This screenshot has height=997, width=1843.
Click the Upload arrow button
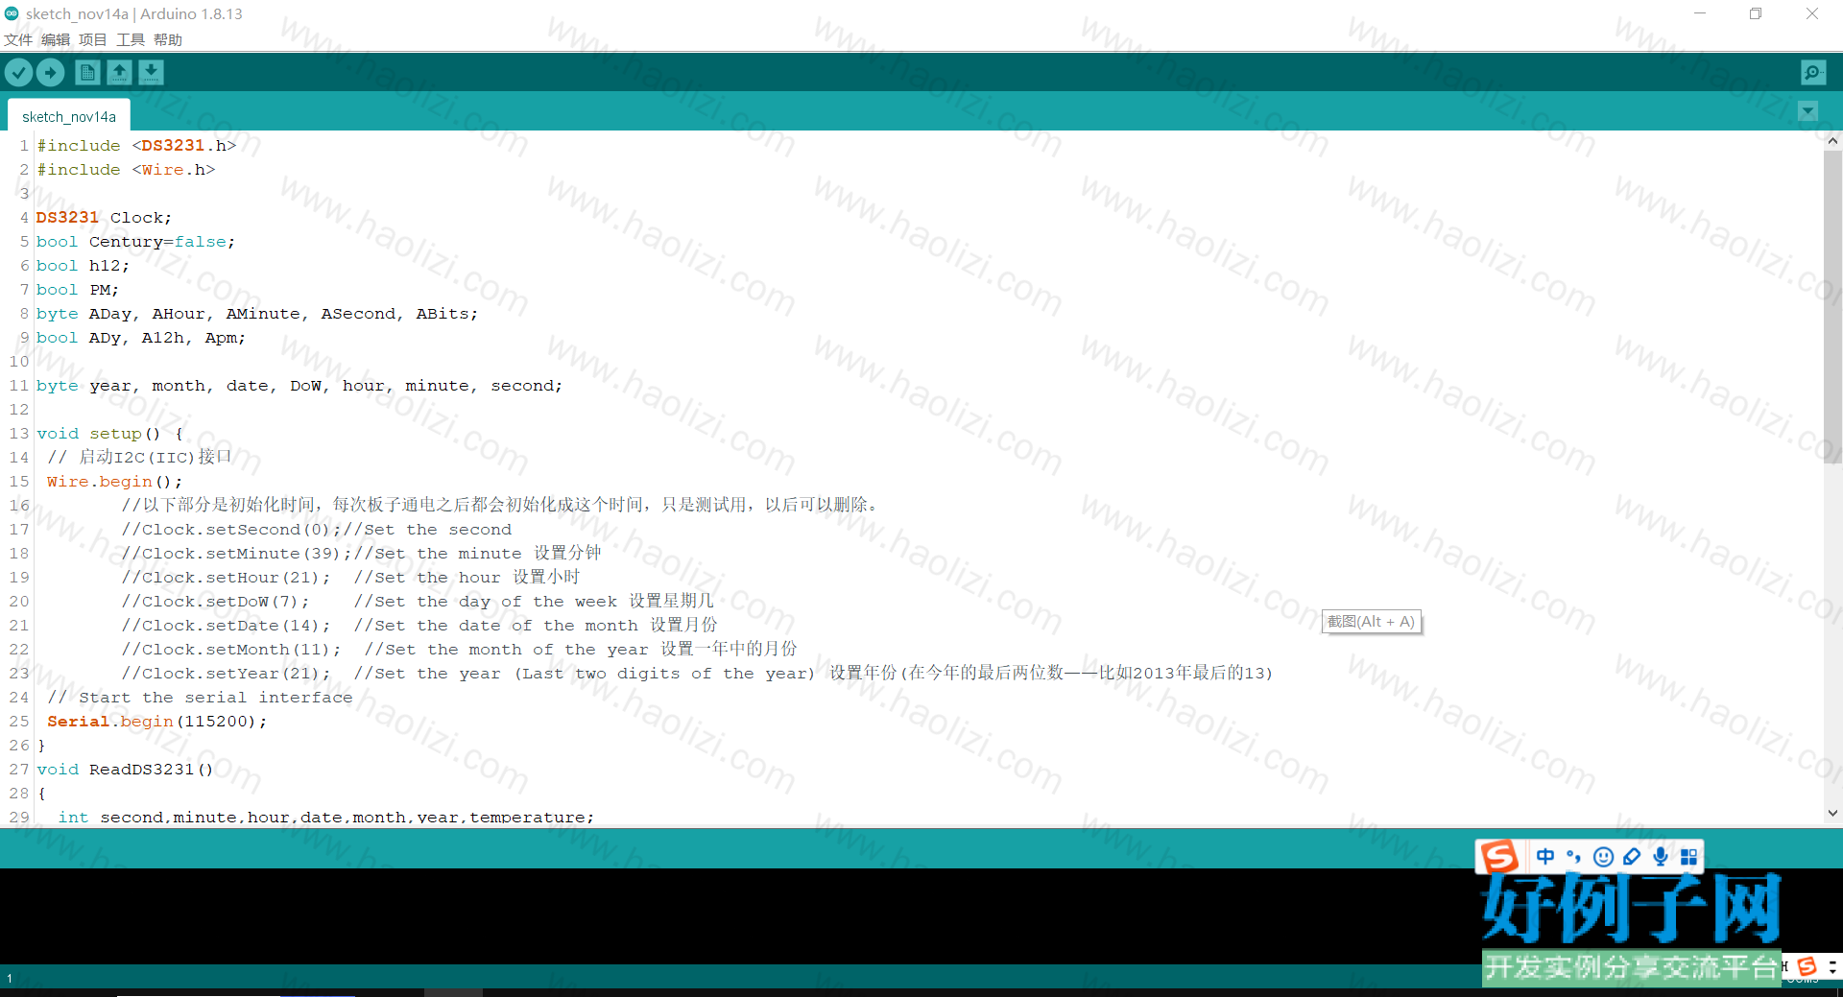coord(50,73)
